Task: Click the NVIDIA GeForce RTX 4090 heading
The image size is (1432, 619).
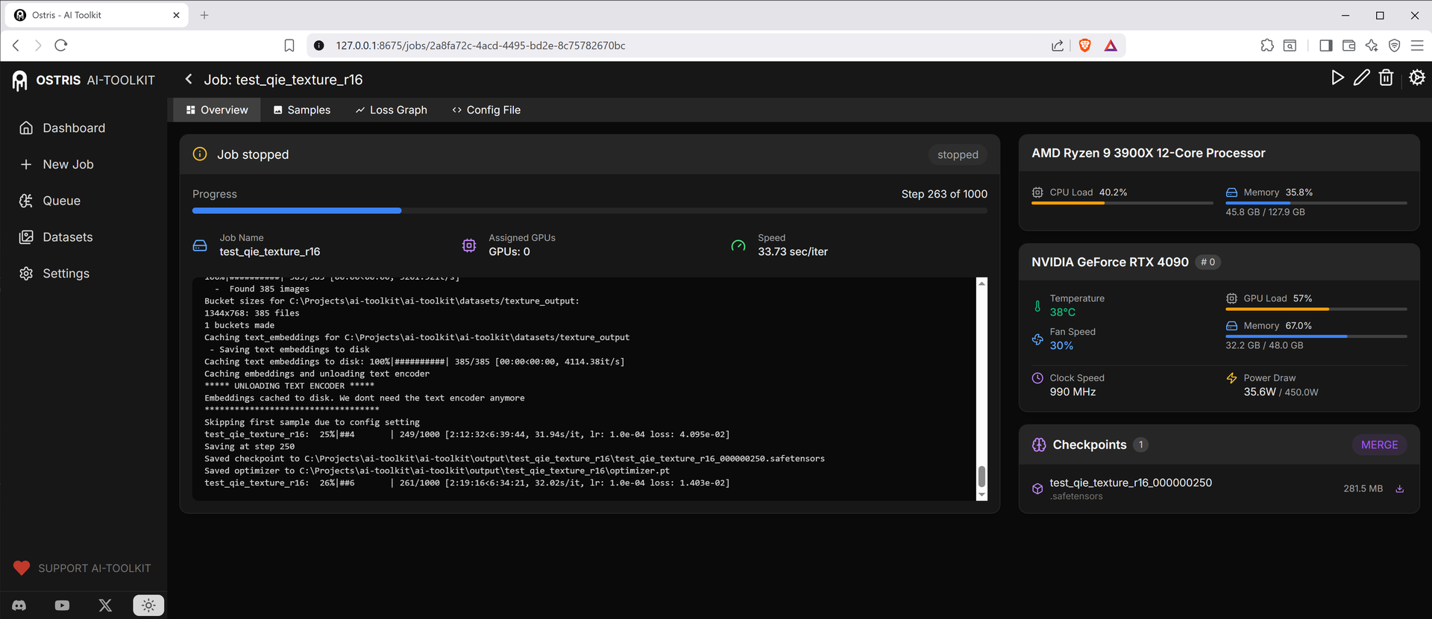Action: click(x=1110, y=262)
